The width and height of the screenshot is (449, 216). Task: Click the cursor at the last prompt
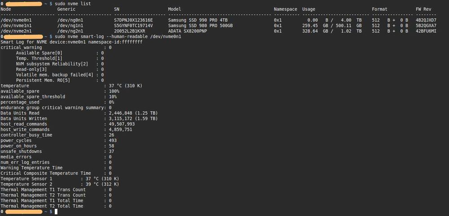point(56,212)
